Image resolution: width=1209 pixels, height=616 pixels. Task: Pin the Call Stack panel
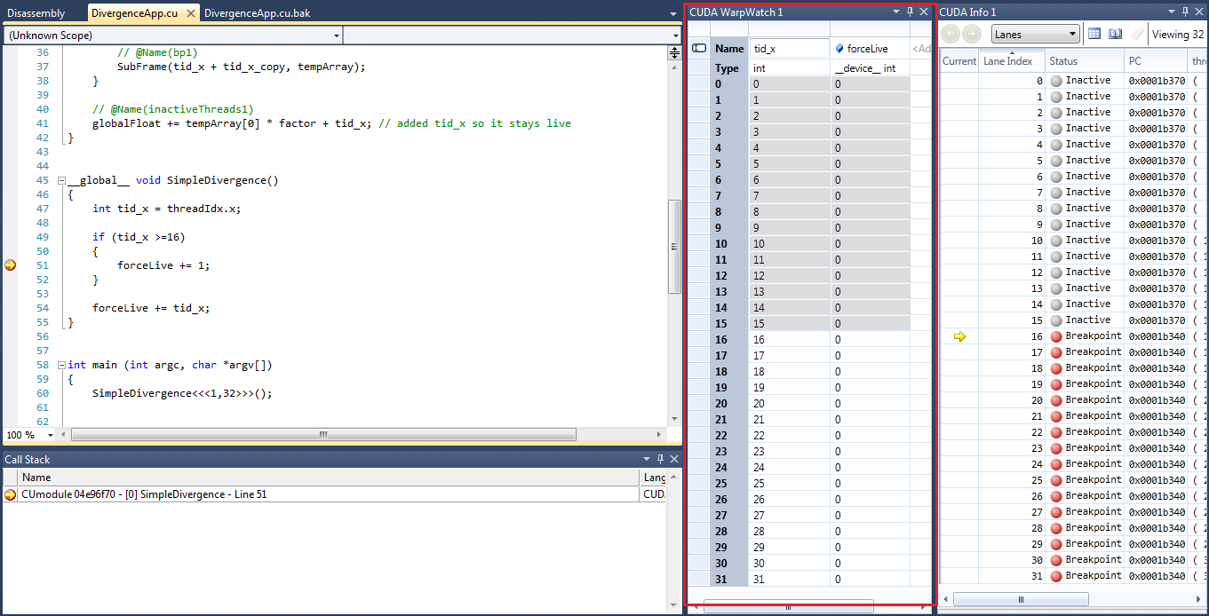(659, 459)
